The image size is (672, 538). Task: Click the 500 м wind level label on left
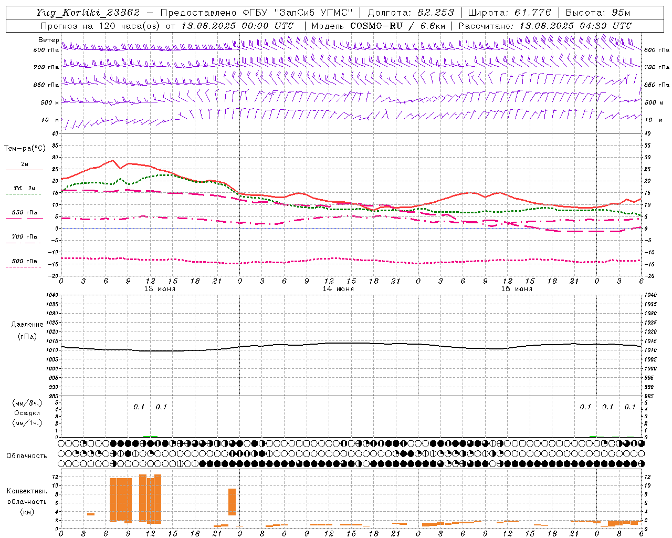(50, 103)
